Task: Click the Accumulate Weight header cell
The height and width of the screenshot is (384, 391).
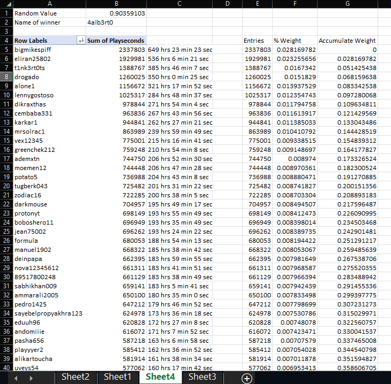Action: pos(348,41)
